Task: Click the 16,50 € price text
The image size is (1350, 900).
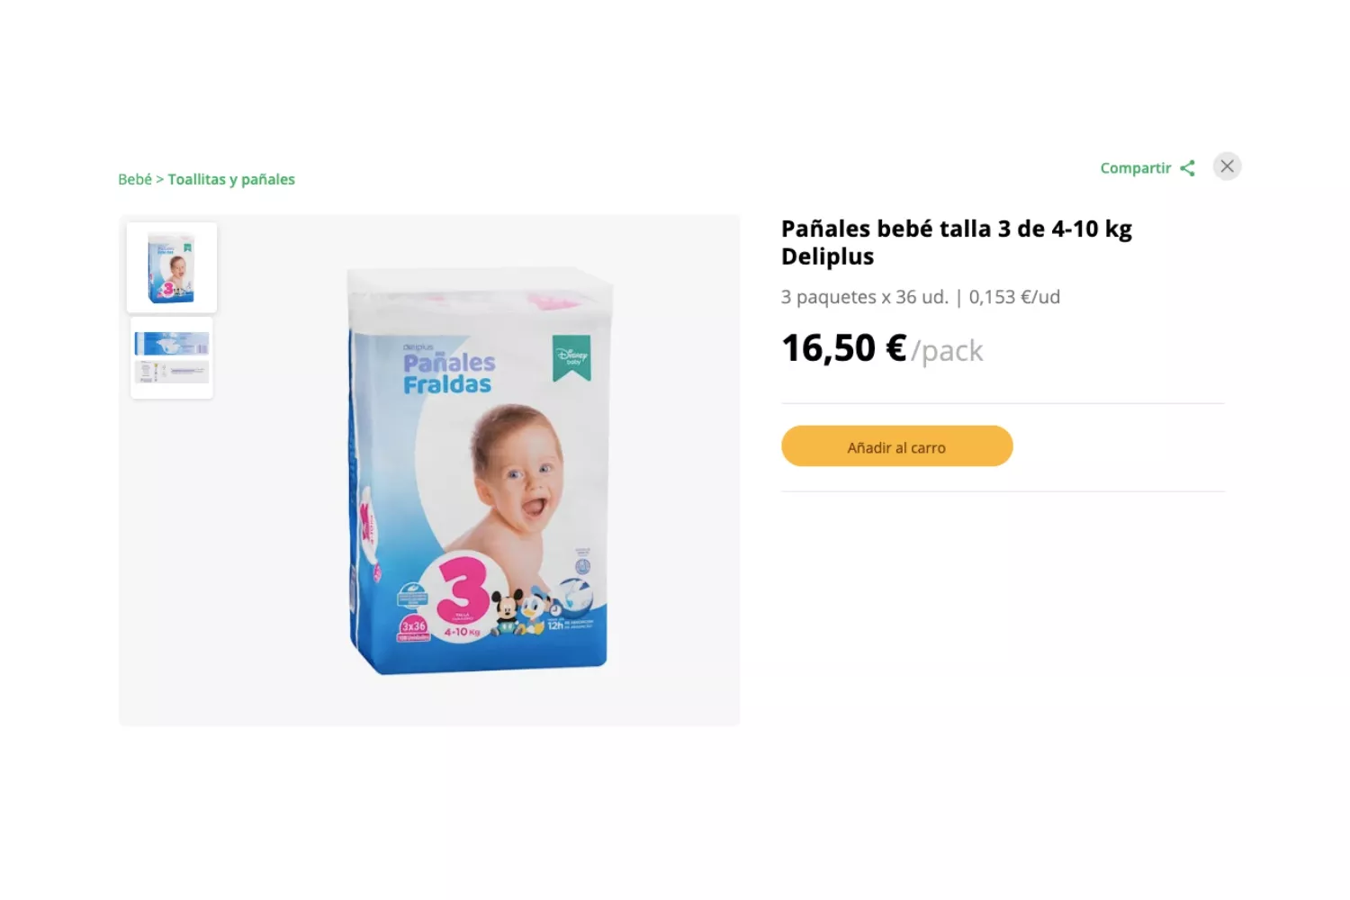Action: tap(843, 348)
